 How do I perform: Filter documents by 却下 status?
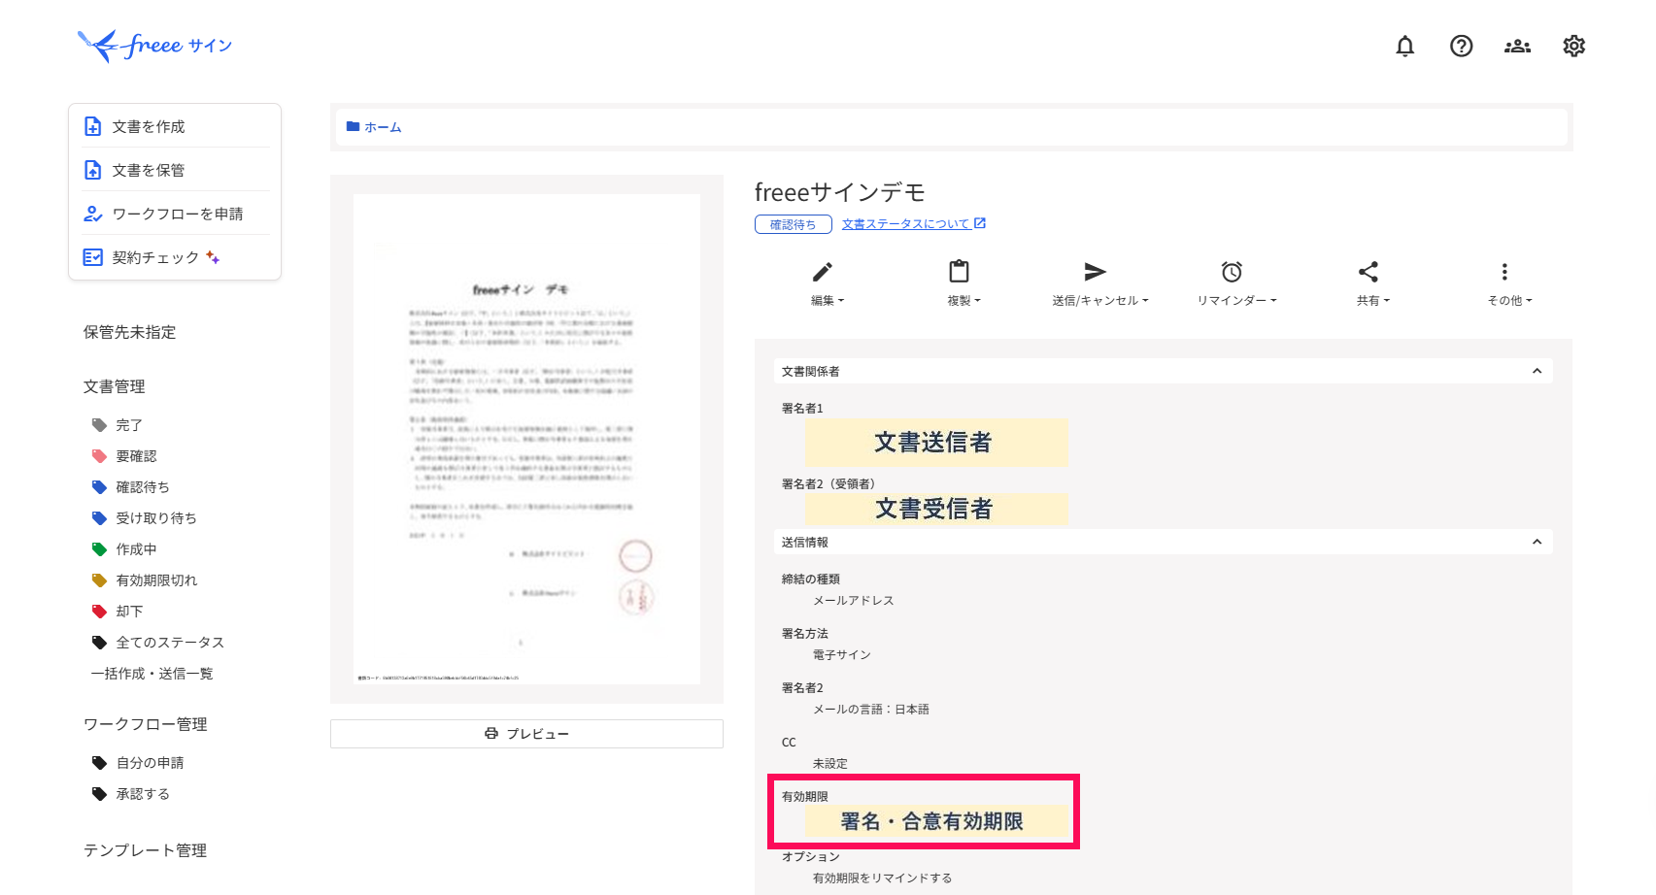129,612
